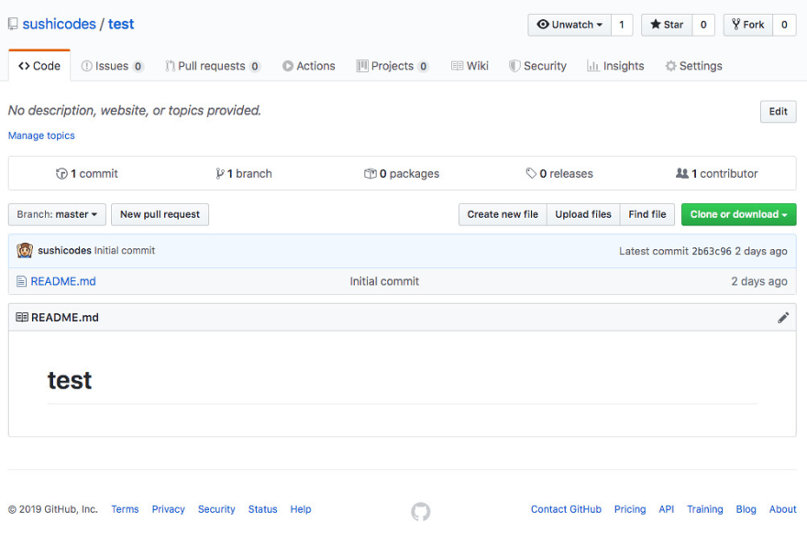This screenshot has height=544, width=807.
Task: Click 2 days ago in README.md row
Action: pyautogui.click(x=759, y=281)
